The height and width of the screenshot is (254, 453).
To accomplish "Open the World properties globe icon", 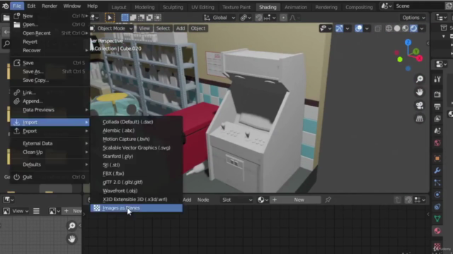I will pyautogui.click(x=437, y=143).
